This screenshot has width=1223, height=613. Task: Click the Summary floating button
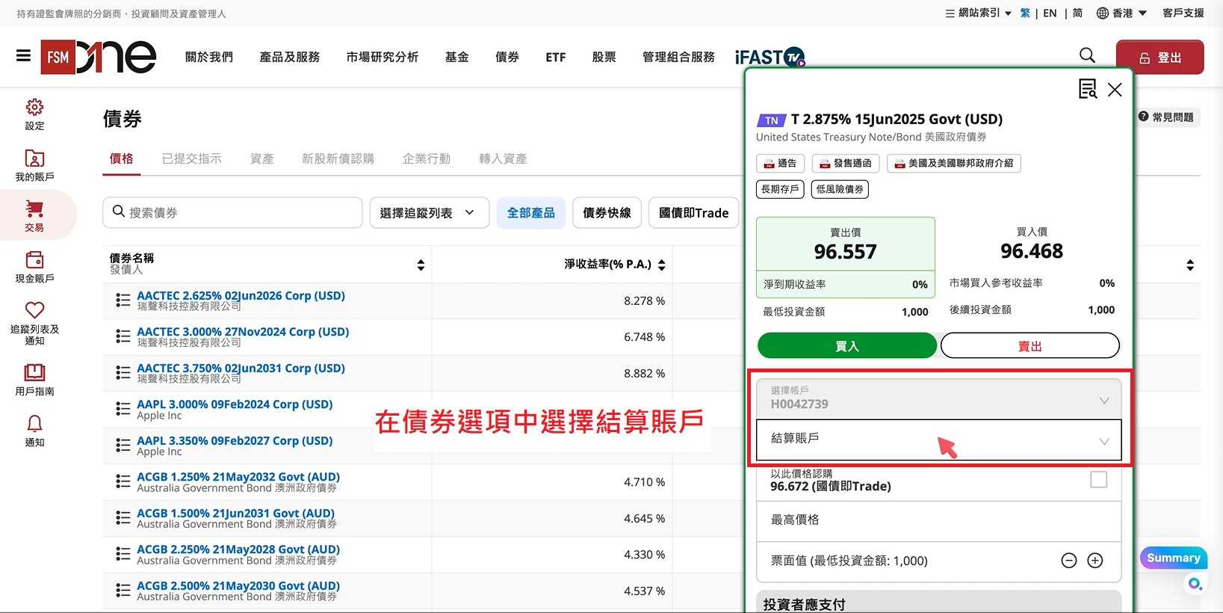[x=1173, y=558]
